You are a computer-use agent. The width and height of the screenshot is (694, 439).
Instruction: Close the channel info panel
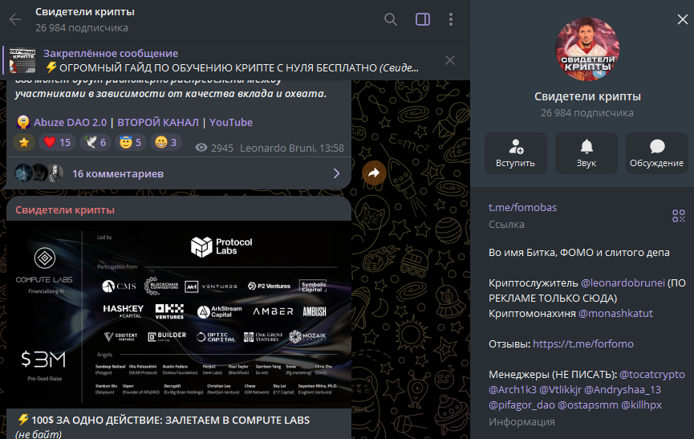coord(682,19)
